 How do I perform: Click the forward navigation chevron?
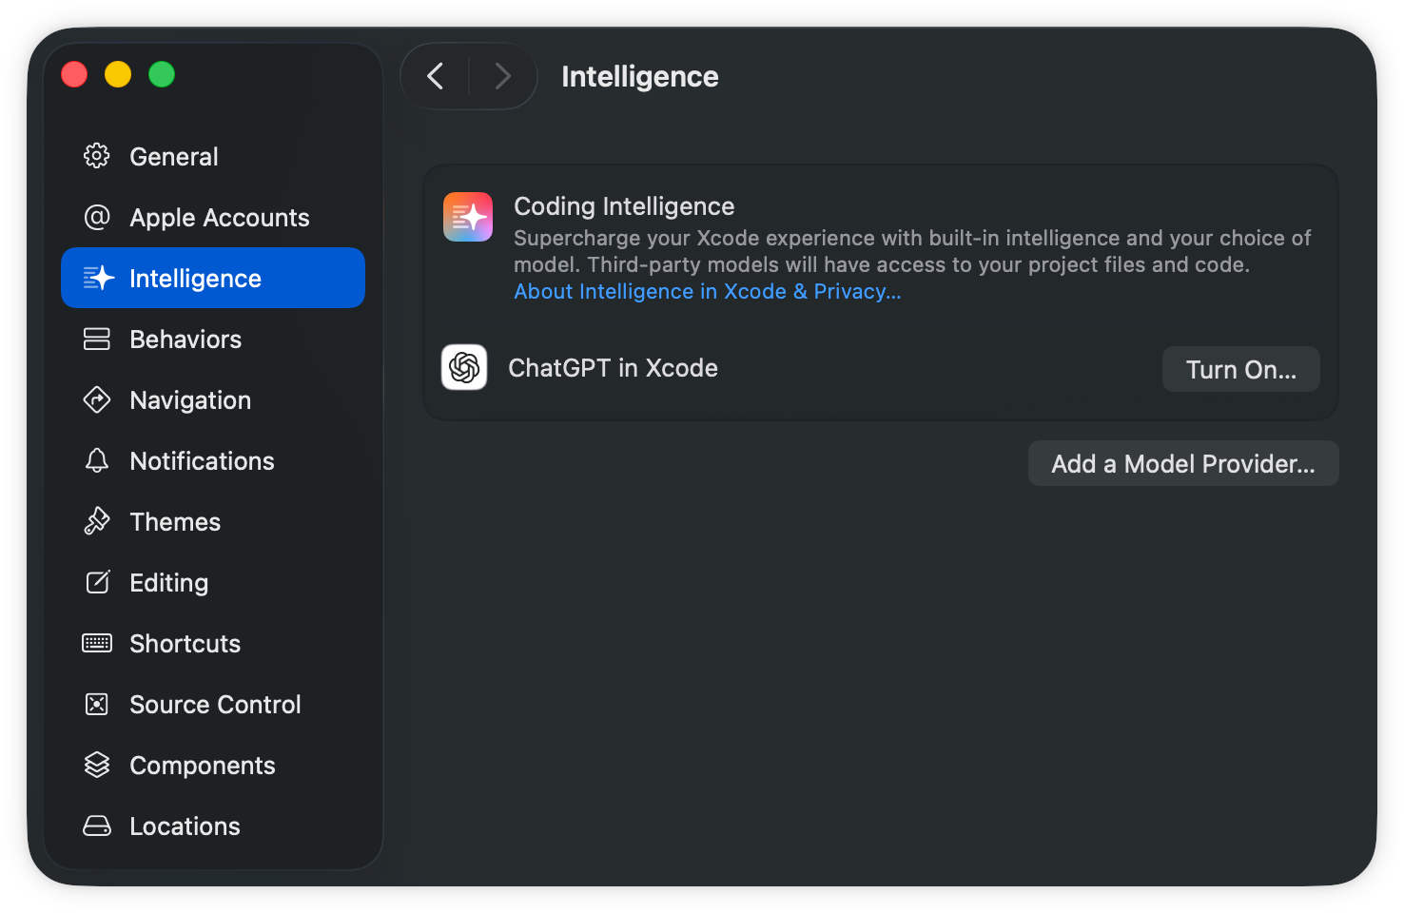[x=502, y=76]
